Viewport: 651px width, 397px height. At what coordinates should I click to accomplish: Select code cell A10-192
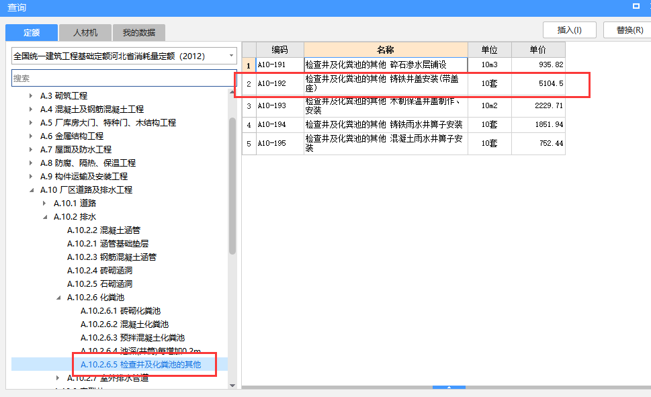[280, 83]
